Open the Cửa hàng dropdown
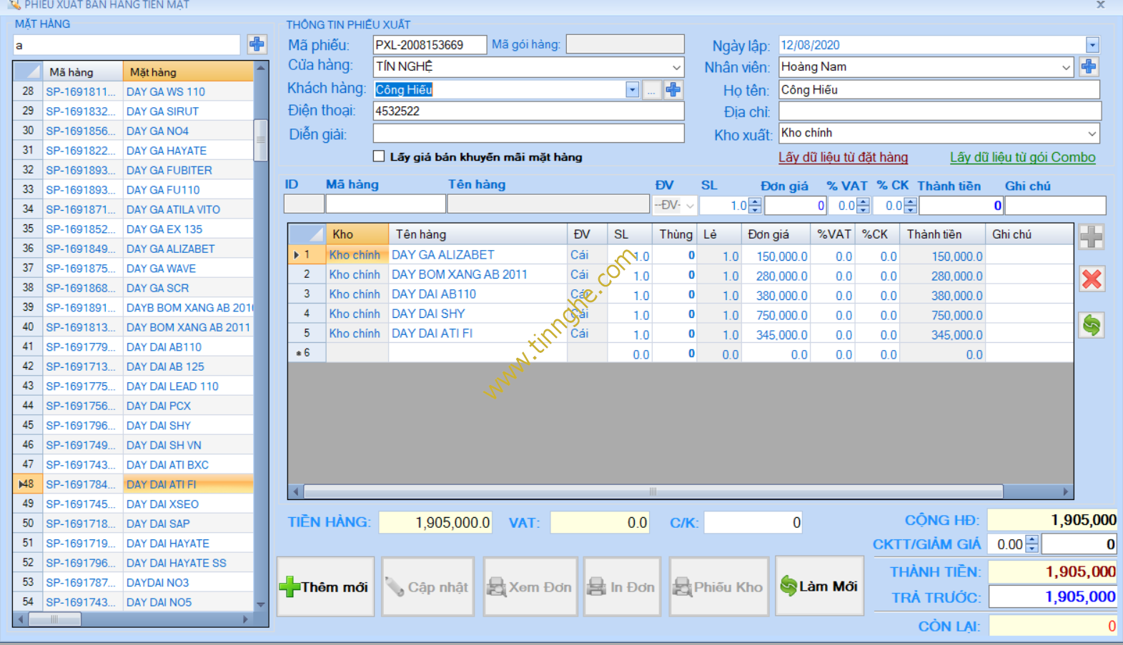This screenshot has height=645, width=1123. 676,67
